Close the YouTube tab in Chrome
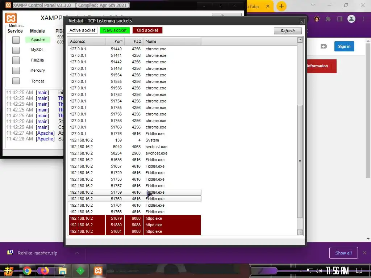The width and height of the screenshot is (371, 278). (268, 7)
